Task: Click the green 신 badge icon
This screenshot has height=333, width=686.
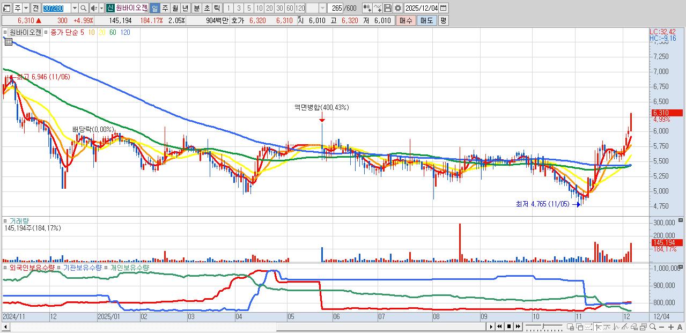Action: [110, 8]
